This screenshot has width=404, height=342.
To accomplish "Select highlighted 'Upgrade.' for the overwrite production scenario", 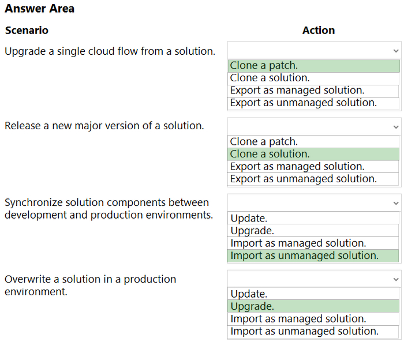I will coord(313,306).
